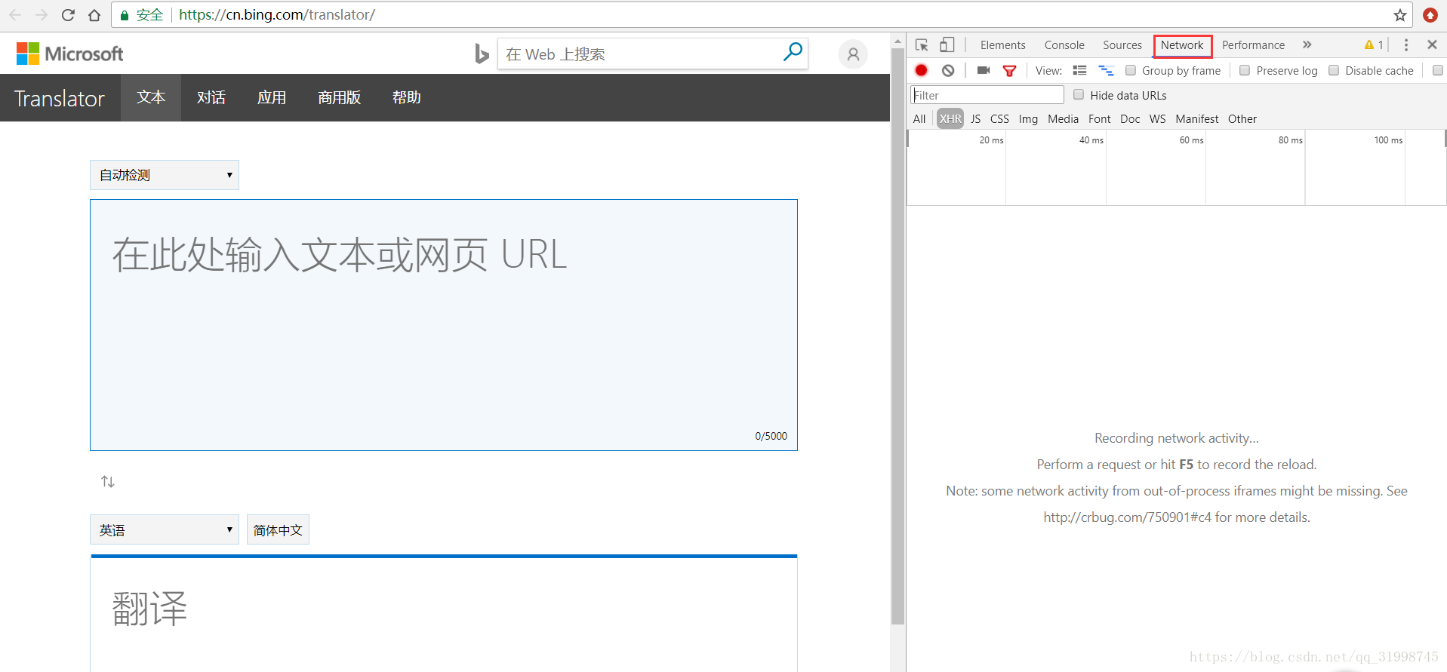Image resolution: width=1447 pixels, height=672 pixels.
Task: Stop recording network log
Action: [x=921, y=70]
